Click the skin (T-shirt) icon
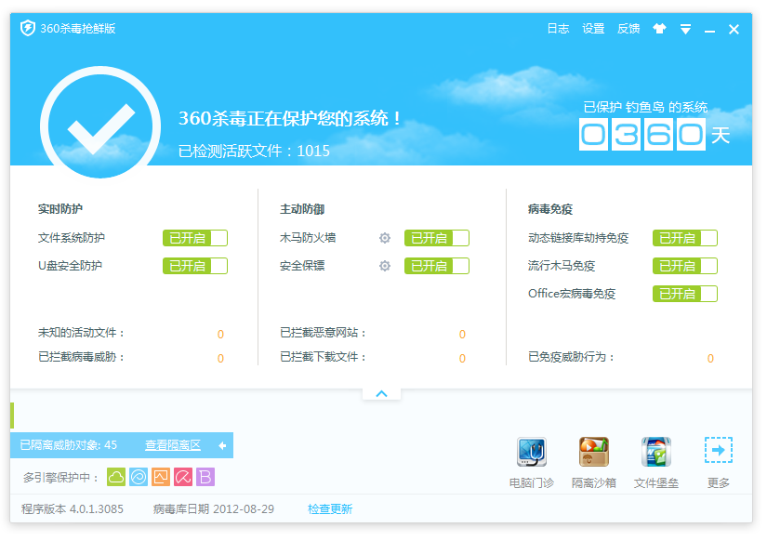Viewport: 767px width, 541px height. coord(660,29)
